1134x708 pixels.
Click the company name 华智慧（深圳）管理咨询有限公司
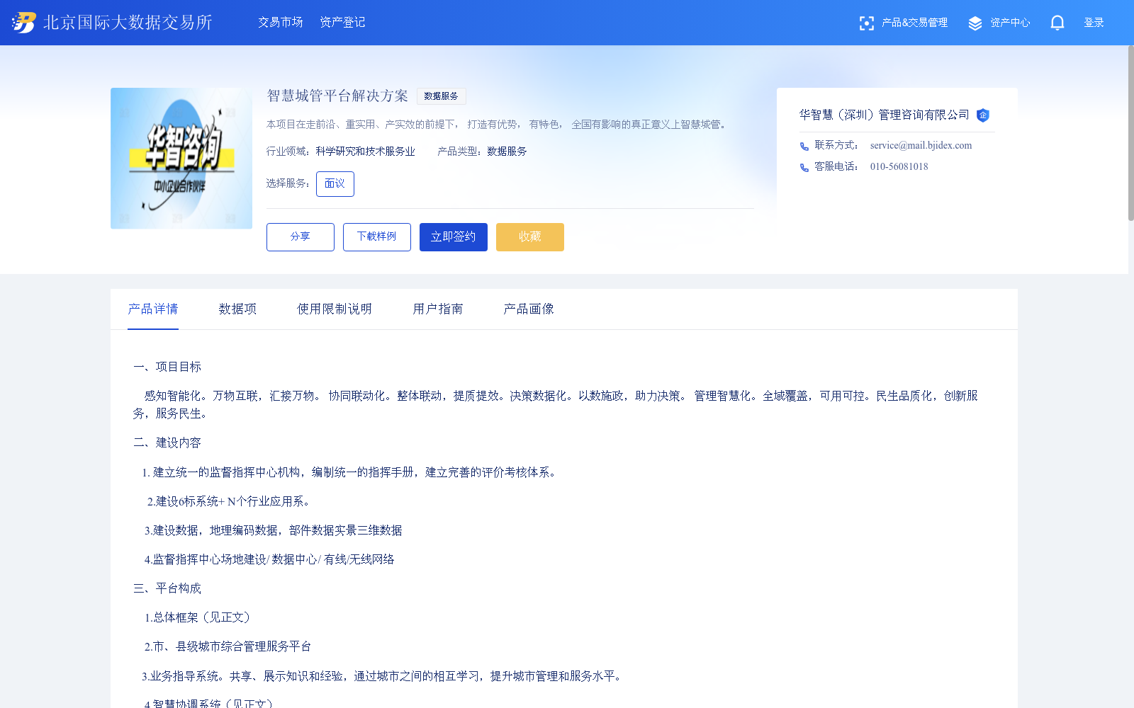tap(885, 115)
